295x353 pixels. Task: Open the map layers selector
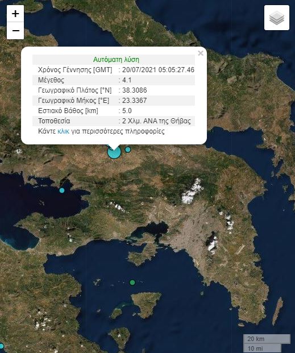277,18
